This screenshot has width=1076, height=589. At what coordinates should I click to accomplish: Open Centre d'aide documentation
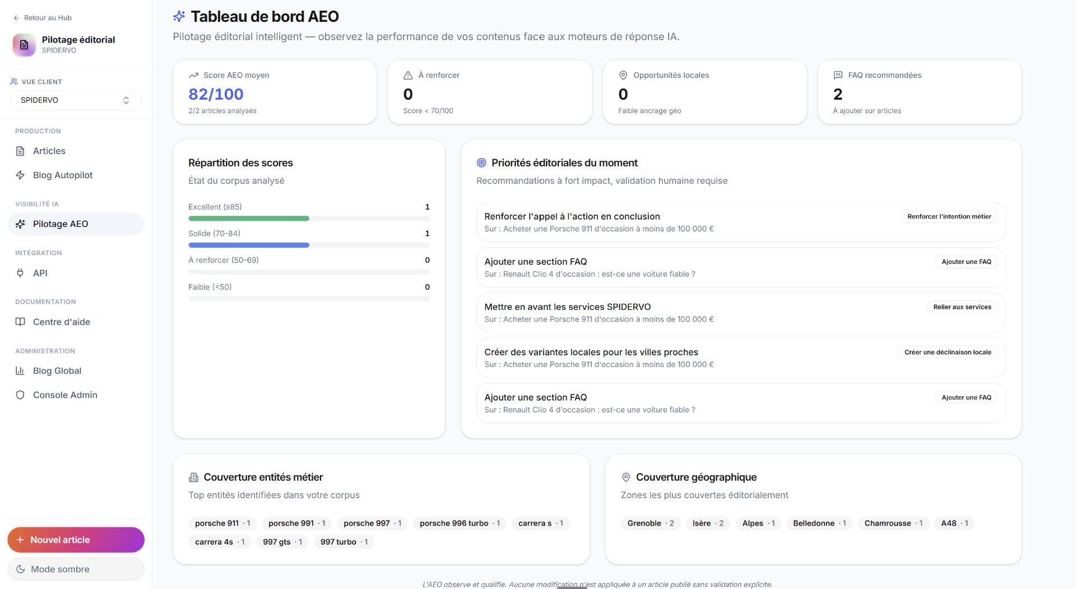pos(76,322)
